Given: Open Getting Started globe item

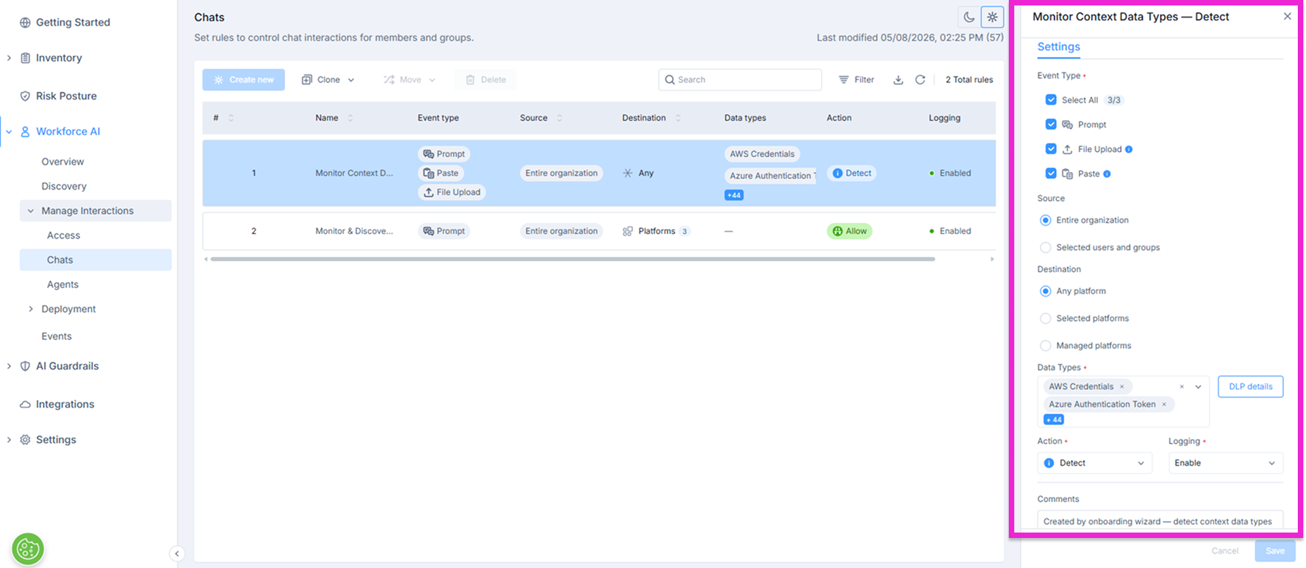Looking at the screenshot, I should point(65,23).
